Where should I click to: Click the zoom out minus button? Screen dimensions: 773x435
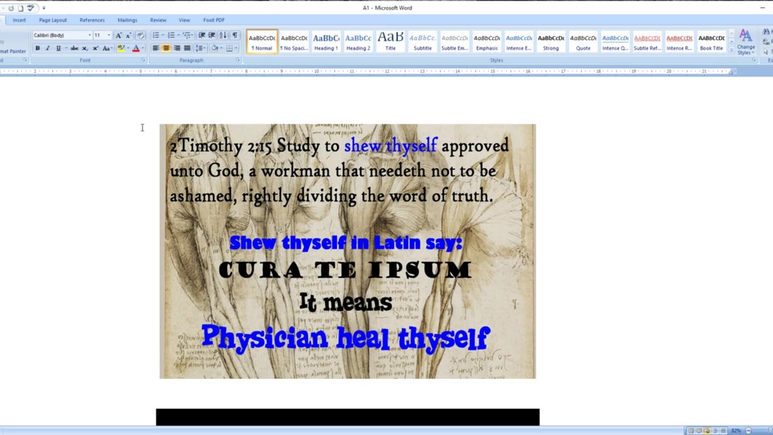(748, 431)
